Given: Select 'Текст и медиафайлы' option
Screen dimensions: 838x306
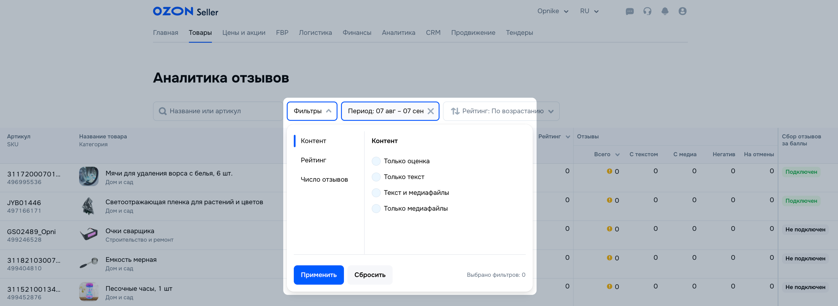Looking at the screenshot, I should tap(376, 193).
